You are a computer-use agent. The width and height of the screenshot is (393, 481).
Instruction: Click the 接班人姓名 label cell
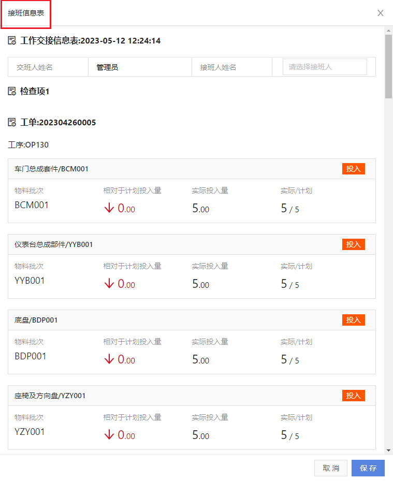coord(232,67)
